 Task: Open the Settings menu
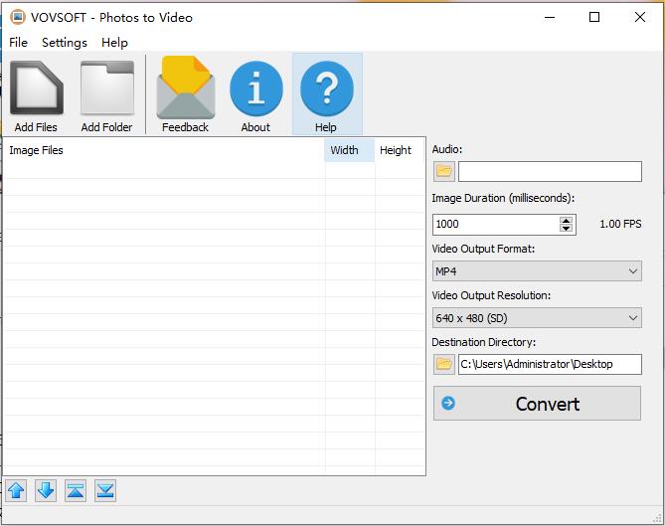(65, 43)
